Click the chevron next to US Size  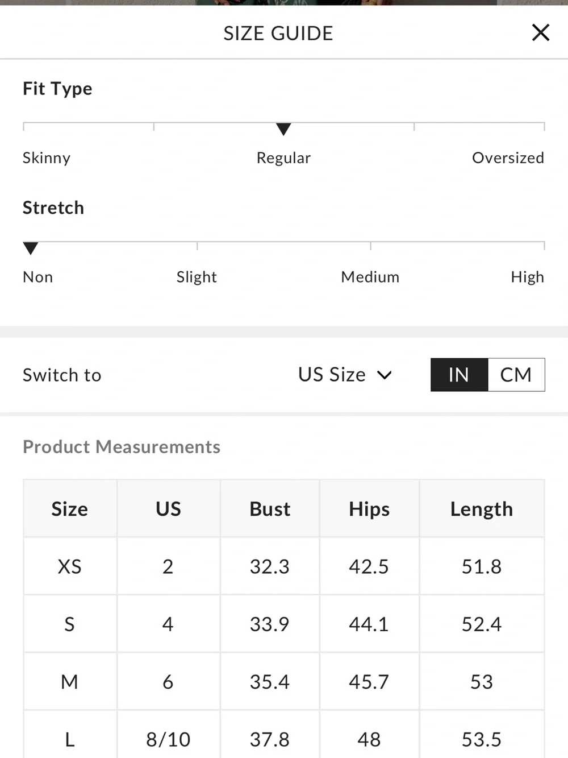coord(385,375)
